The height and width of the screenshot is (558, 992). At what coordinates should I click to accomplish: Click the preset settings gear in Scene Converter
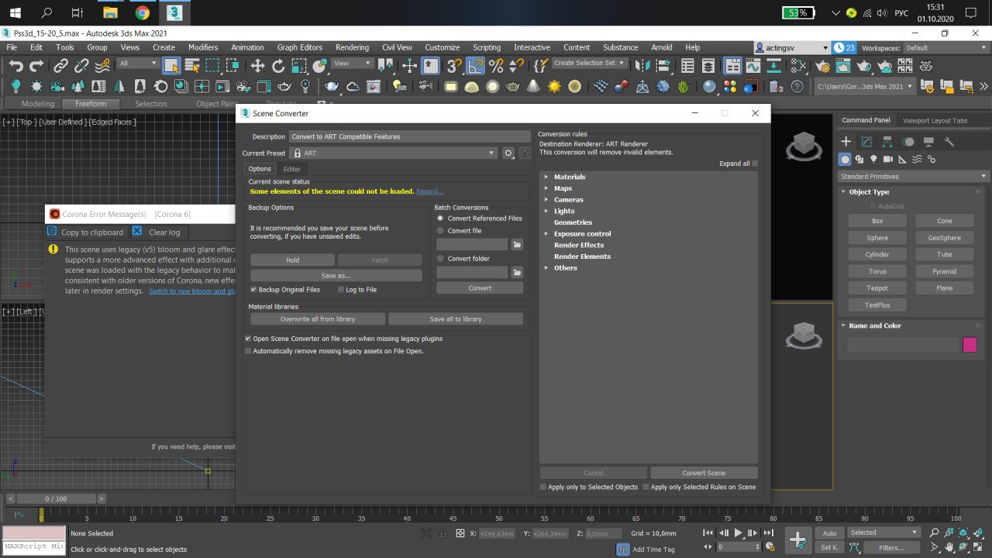508,153
